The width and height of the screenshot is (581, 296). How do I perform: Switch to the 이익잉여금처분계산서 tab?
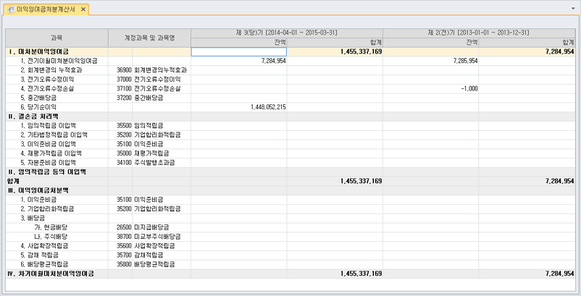point(46,9)
